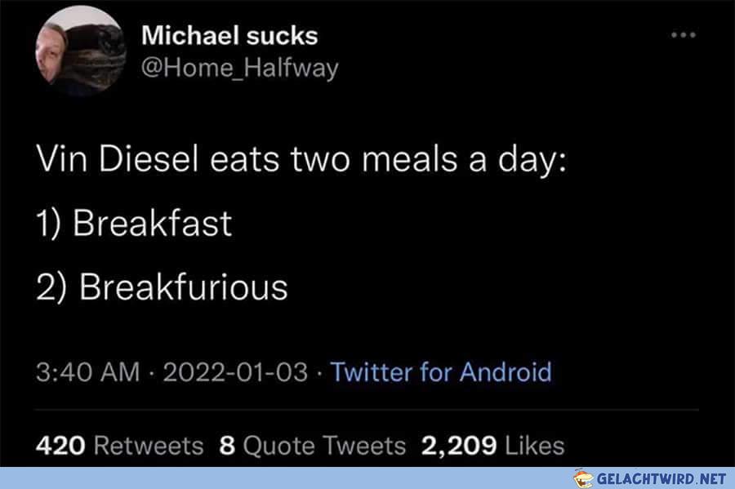
Task: View the 8 Quote Tweets list
Action: (x=312, y=446)
